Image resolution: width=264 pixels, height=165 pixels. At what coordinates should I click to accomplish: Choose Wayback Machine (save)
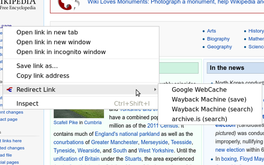[210, 99]
